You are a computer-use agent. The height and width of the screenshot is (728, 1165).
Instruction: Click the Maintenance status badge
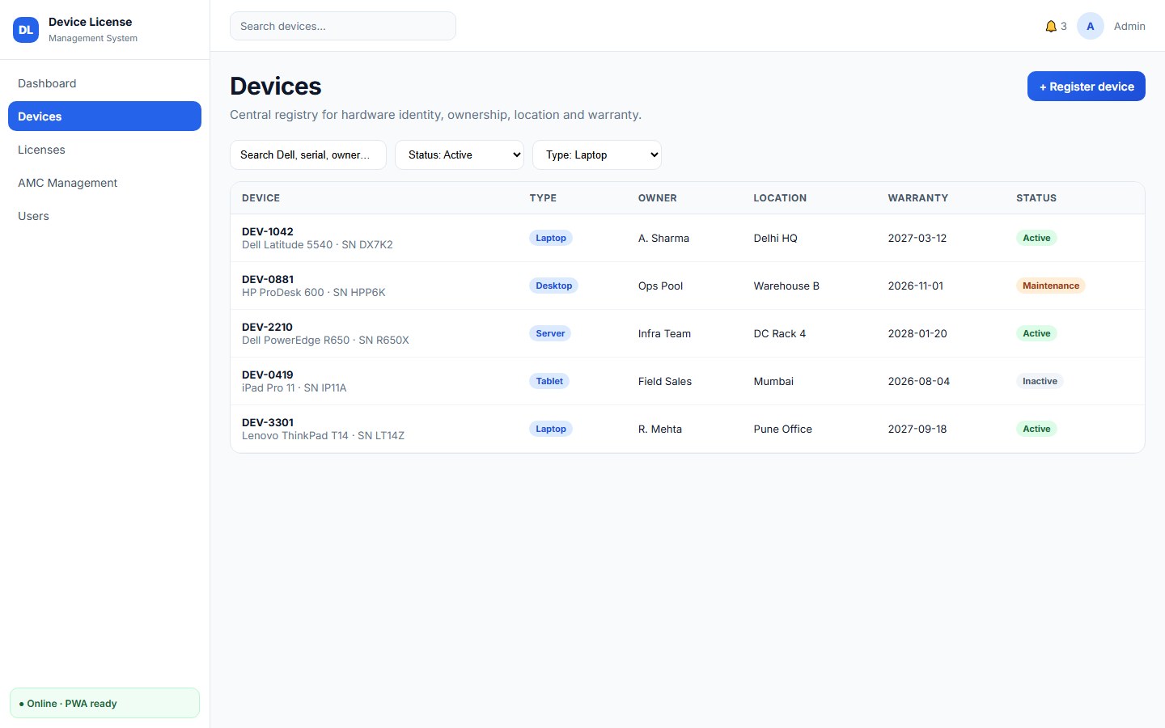click(x=1051, y=286)
